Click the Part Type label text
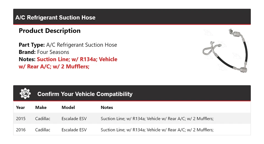Screen dimensions: 264x144 32,45
